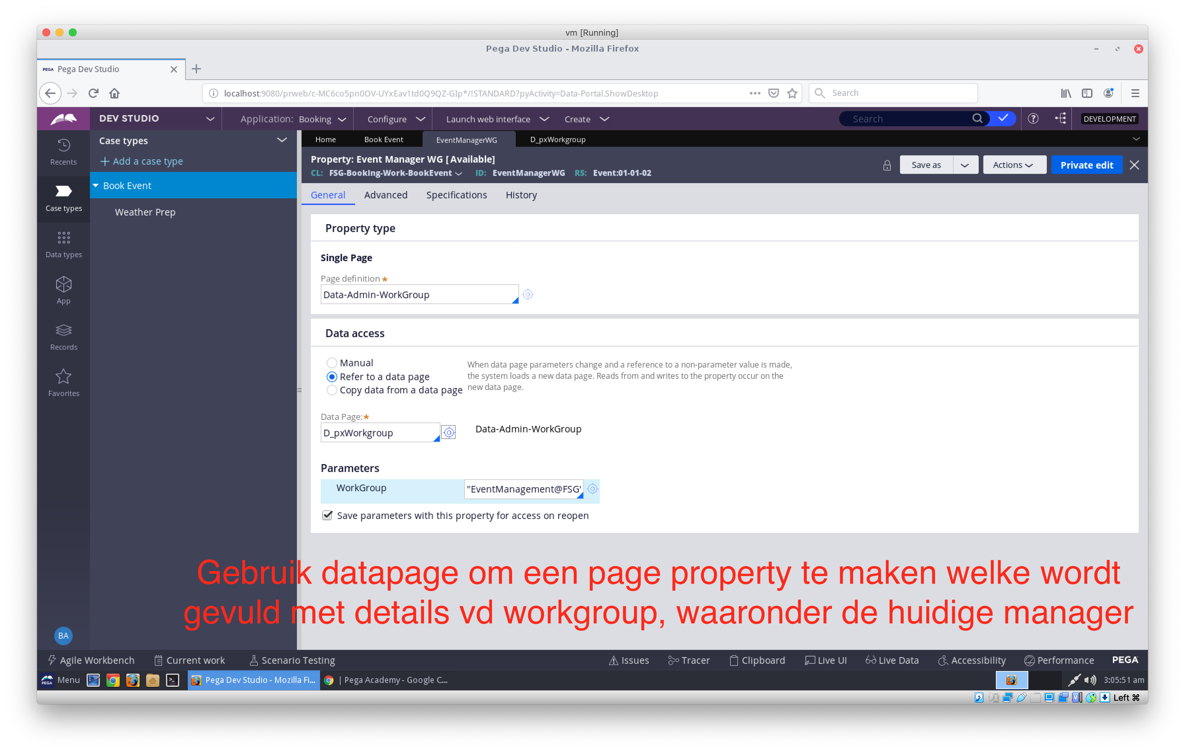The height and width of the screenshot is (753, 1185).
Task: Open Live UI from the status bar
Action: 826,660
